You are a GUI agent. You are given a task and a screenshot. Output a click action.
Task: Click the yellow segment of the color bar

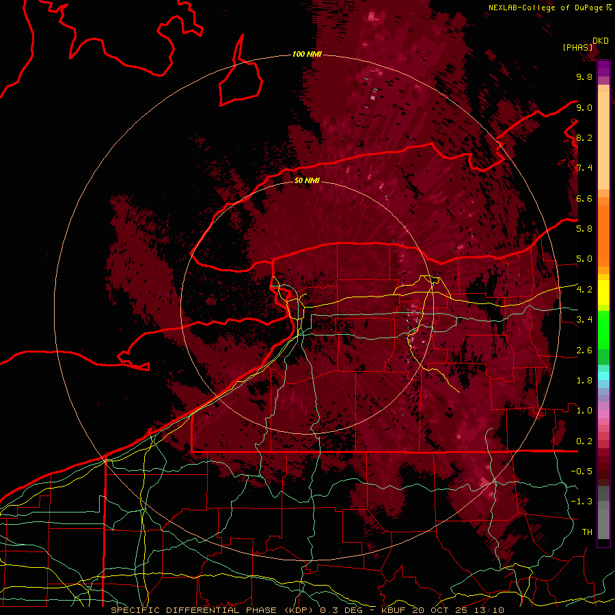(x=603, y=292)
